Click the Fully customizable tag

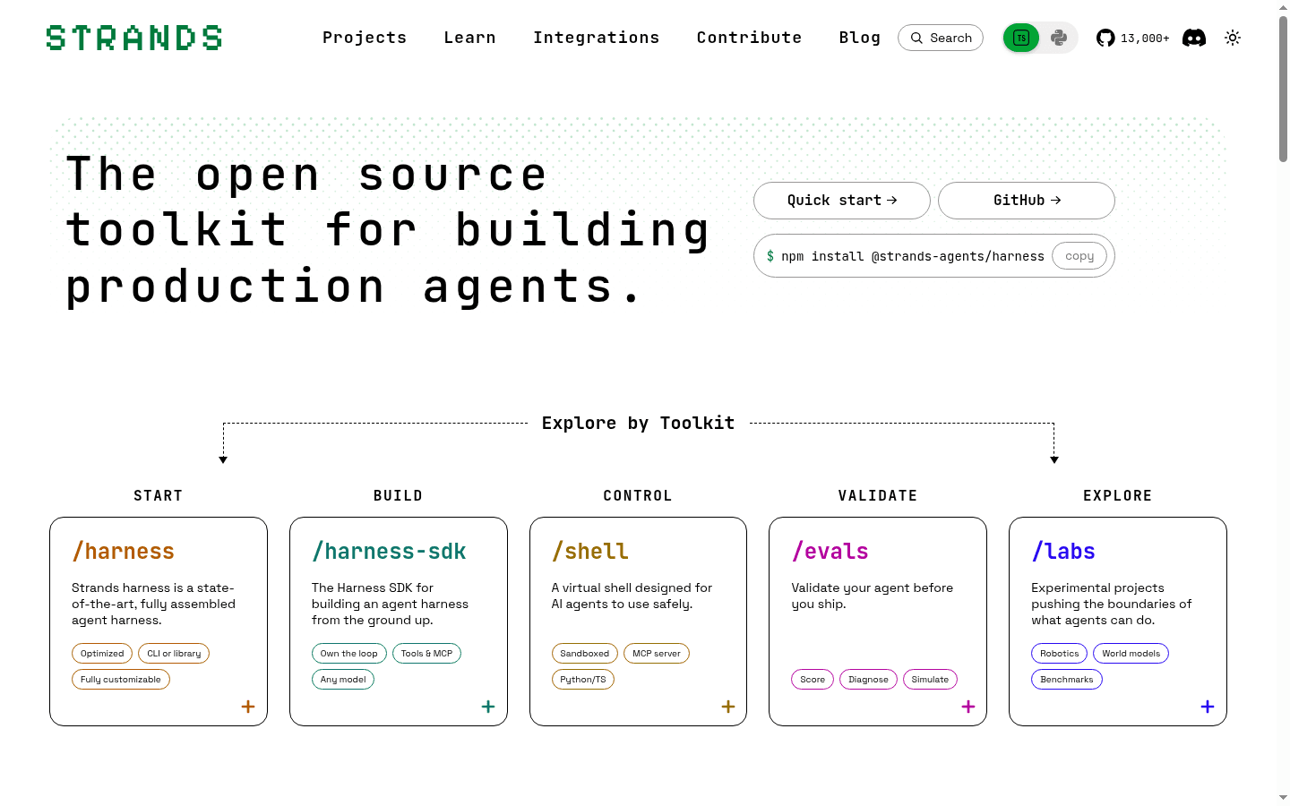[121, 680]
